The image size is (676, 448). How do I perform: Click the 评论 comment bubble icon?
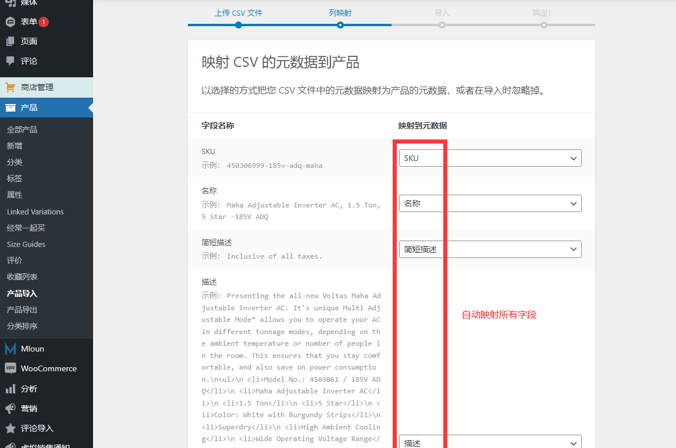pos(10,61)
